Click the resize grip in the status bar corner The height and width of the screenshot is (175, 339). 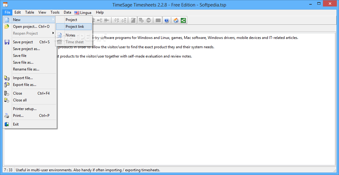point(335,170)
